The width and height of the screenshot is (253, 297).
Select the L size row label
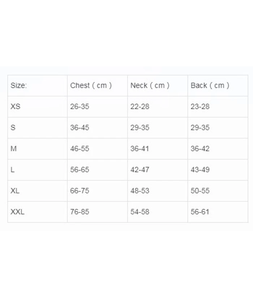[x=13, y=170]
